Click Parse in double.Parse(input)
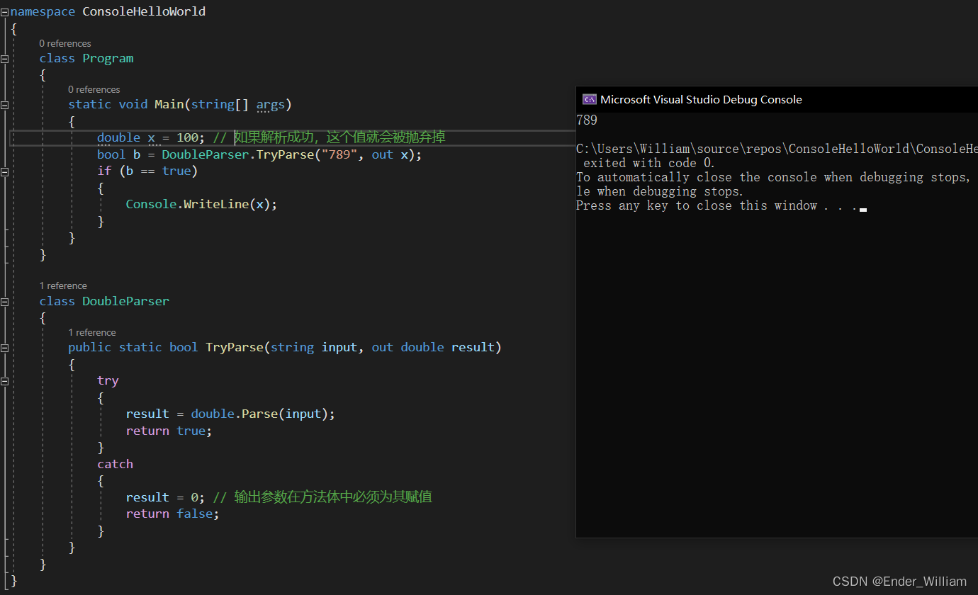The image size is (978, 595). [260, 414]
